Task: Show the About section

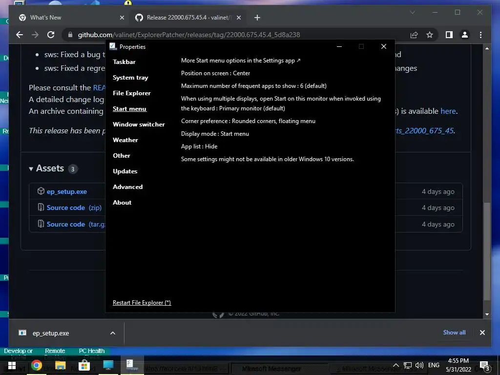Action: [122, 203]
